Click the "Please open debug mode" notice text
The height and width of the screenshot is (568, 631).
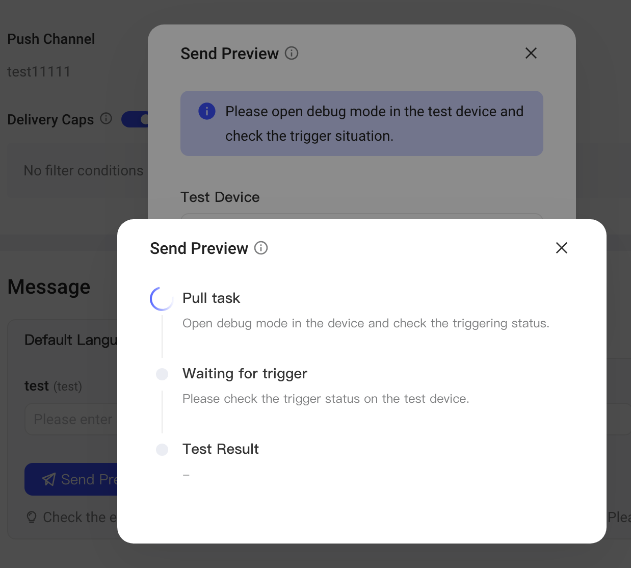coord(375,124)
